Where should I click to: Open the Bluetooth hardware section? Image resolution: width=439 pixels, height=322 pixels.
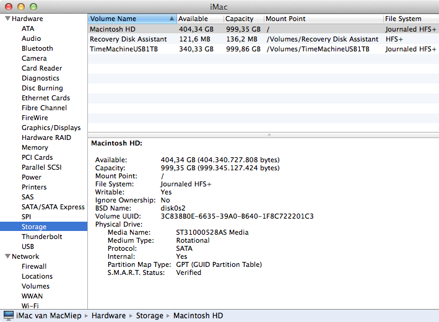point(37,48)
